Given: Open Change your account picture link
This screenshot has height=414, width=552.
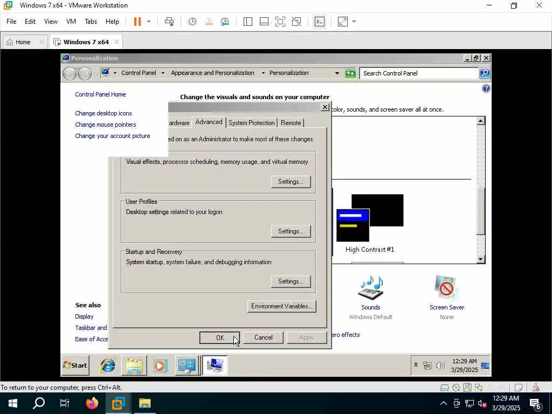Looking at the screenshot, I should pos(112,136).
